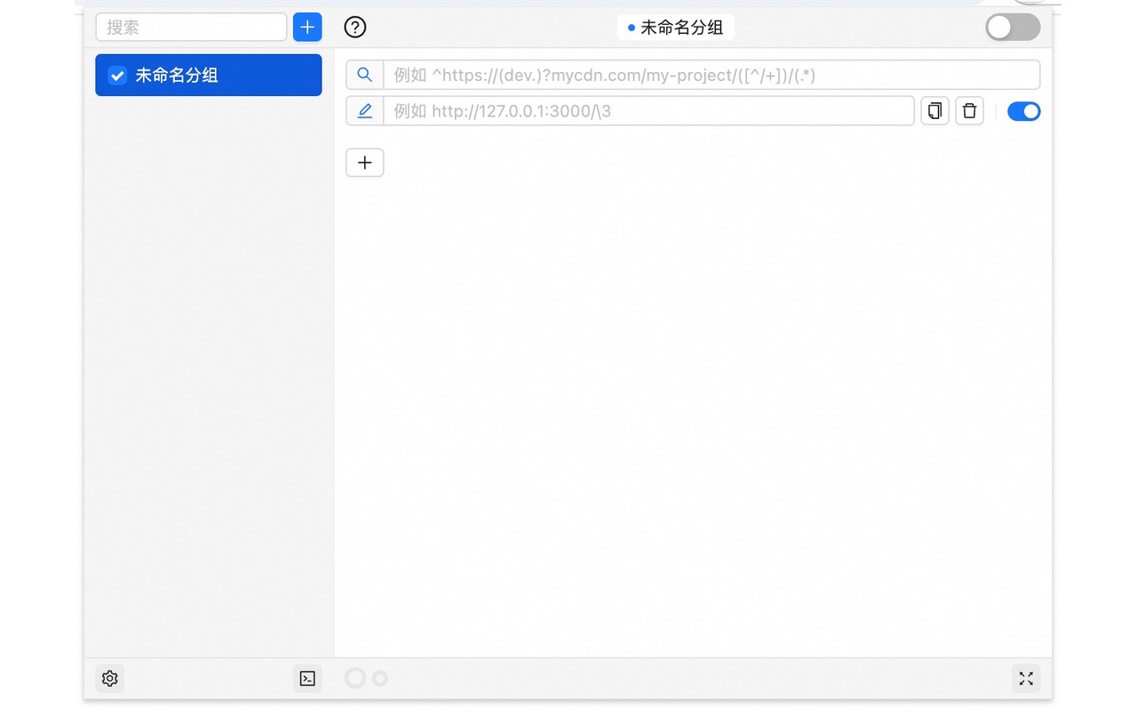Click the copy rule icon

[934, 111]
